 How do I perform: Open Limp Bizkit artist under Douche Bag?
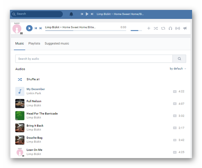click(x=34, y=142)
